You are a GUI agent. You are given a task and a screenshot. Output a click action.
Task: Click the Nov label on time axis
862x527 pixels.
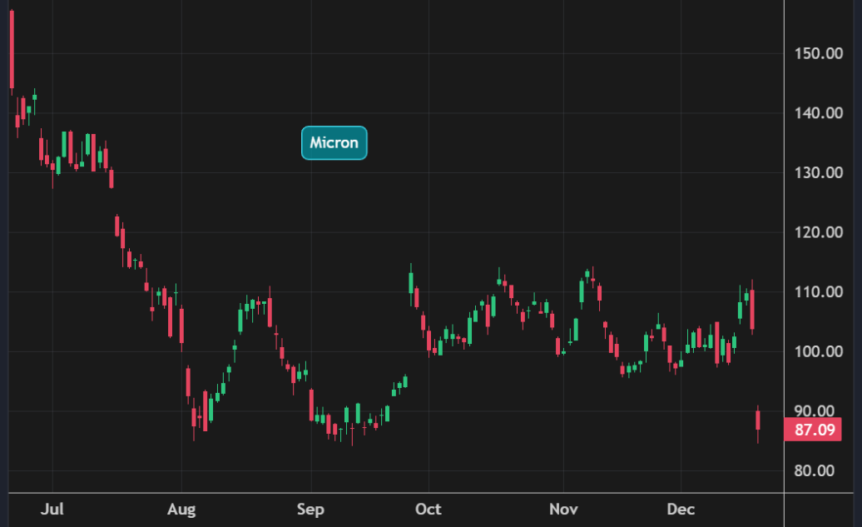(563, 509)
